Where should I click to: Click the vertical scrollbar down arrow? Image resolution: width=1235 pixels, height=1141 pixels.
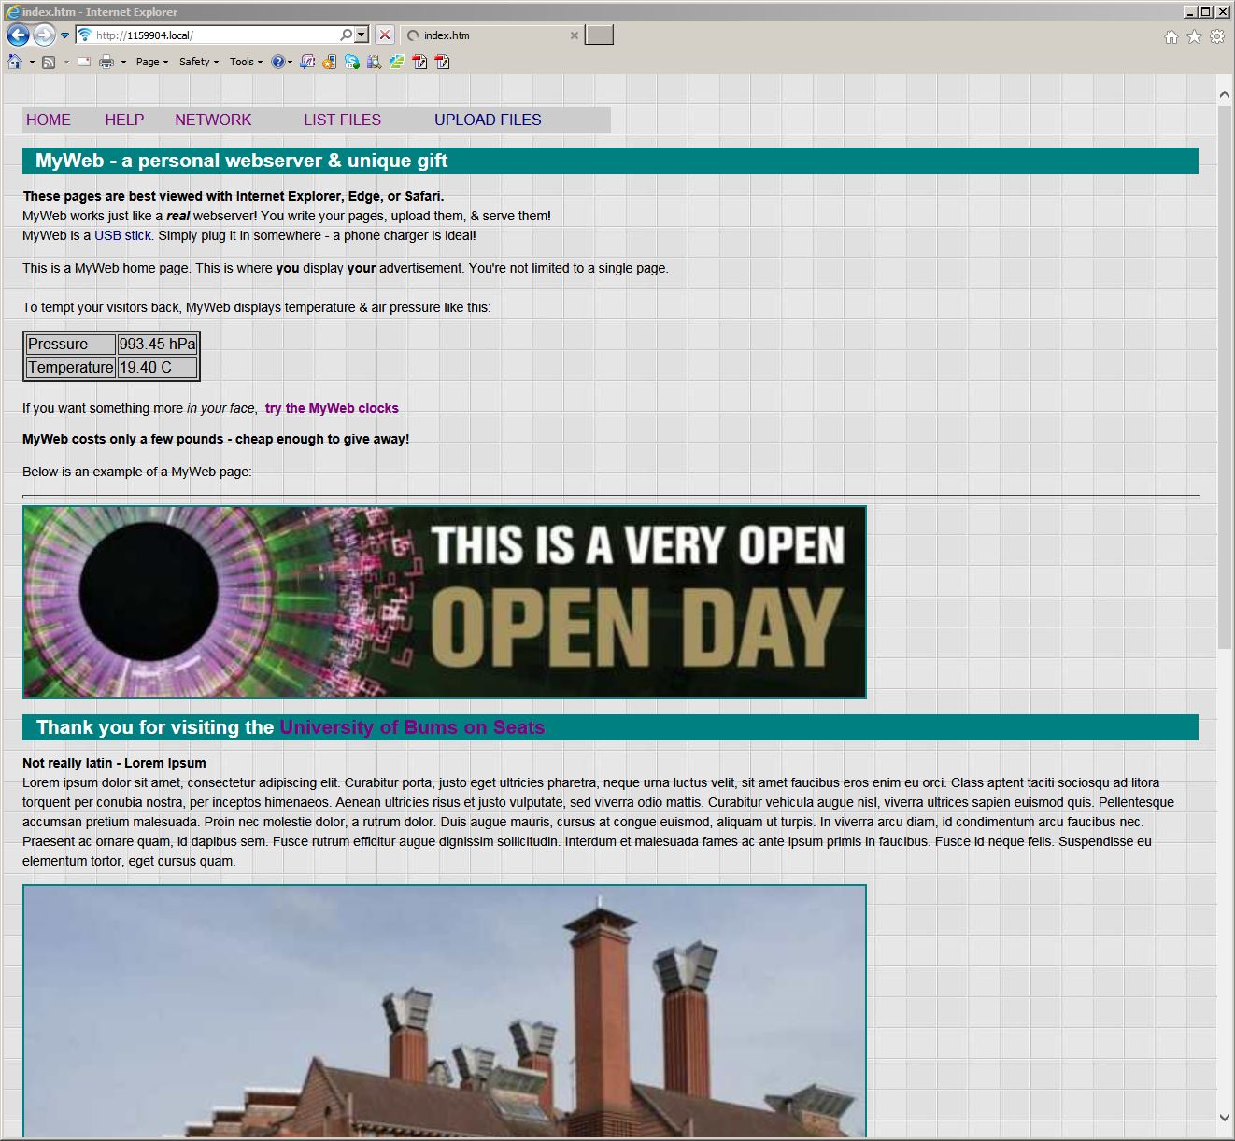tap(1224, 1117)
